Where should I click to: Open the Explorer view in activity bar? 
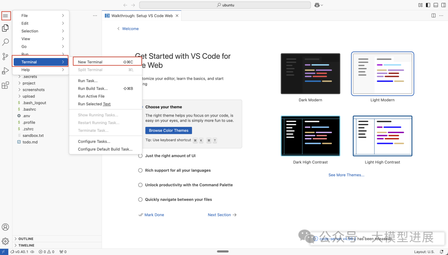click(5, 28)
